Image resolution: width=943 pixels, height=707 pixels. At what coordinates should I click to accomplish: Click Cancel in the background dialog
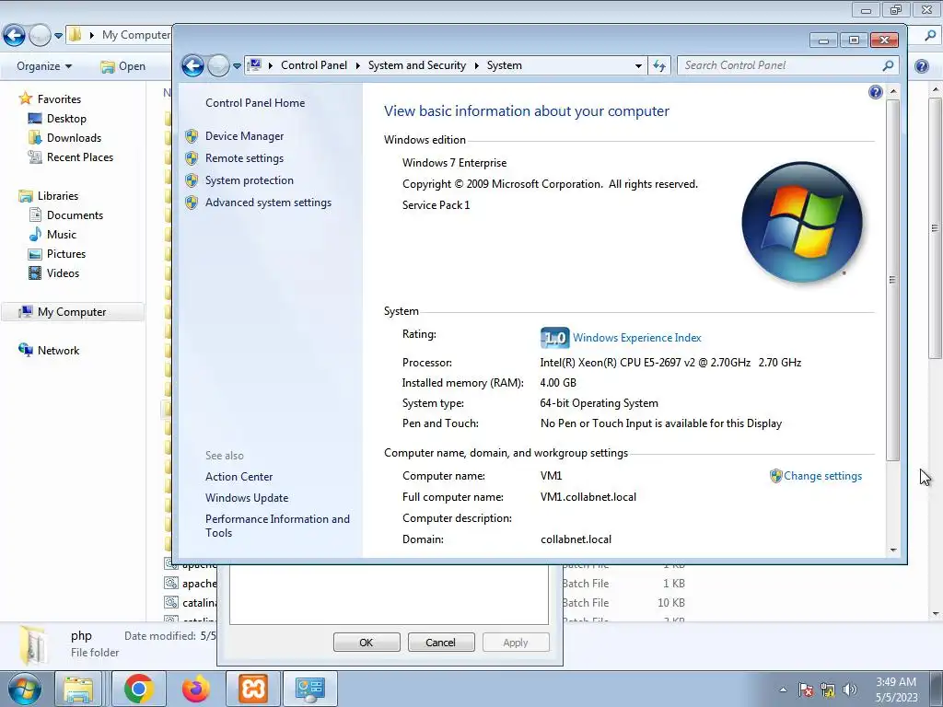click(x=440, y=642)
